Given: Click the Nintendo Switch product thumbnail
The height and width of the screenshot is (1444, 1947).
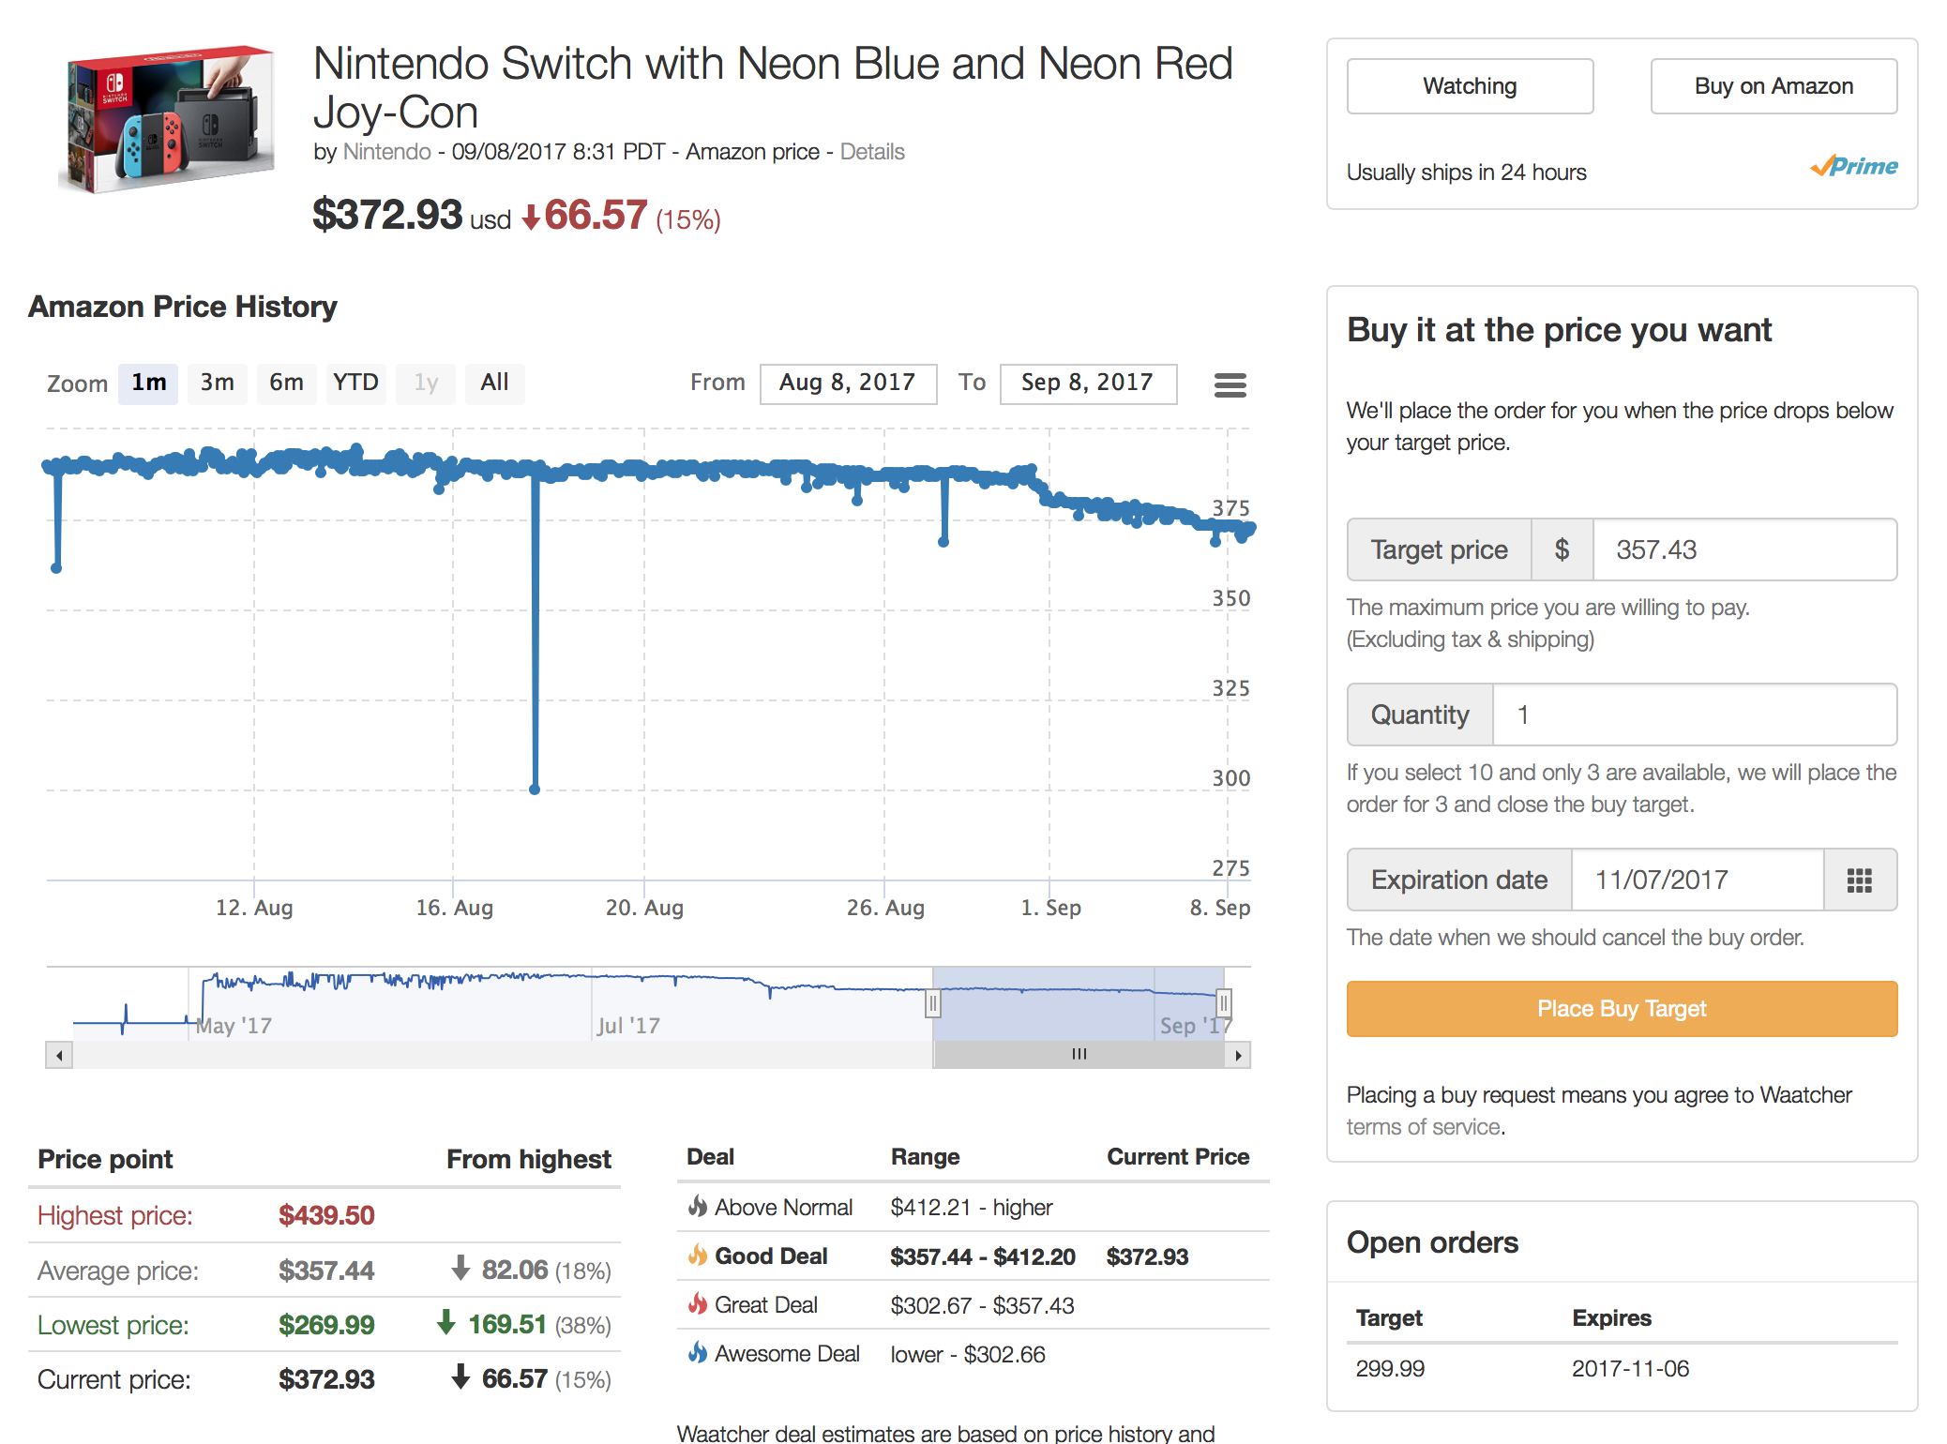Looking at the screenshot, I should pos(167,119).
